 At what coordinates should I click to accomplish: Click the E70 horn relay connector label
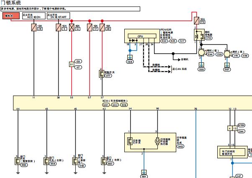208,38
